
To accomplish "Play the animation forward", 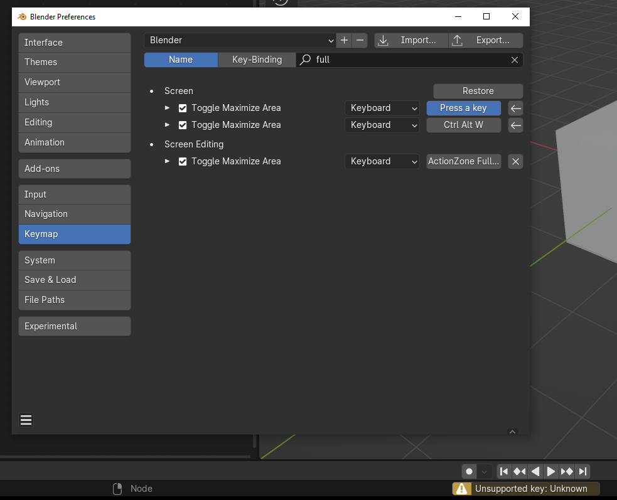I will (x=550, y=471).
